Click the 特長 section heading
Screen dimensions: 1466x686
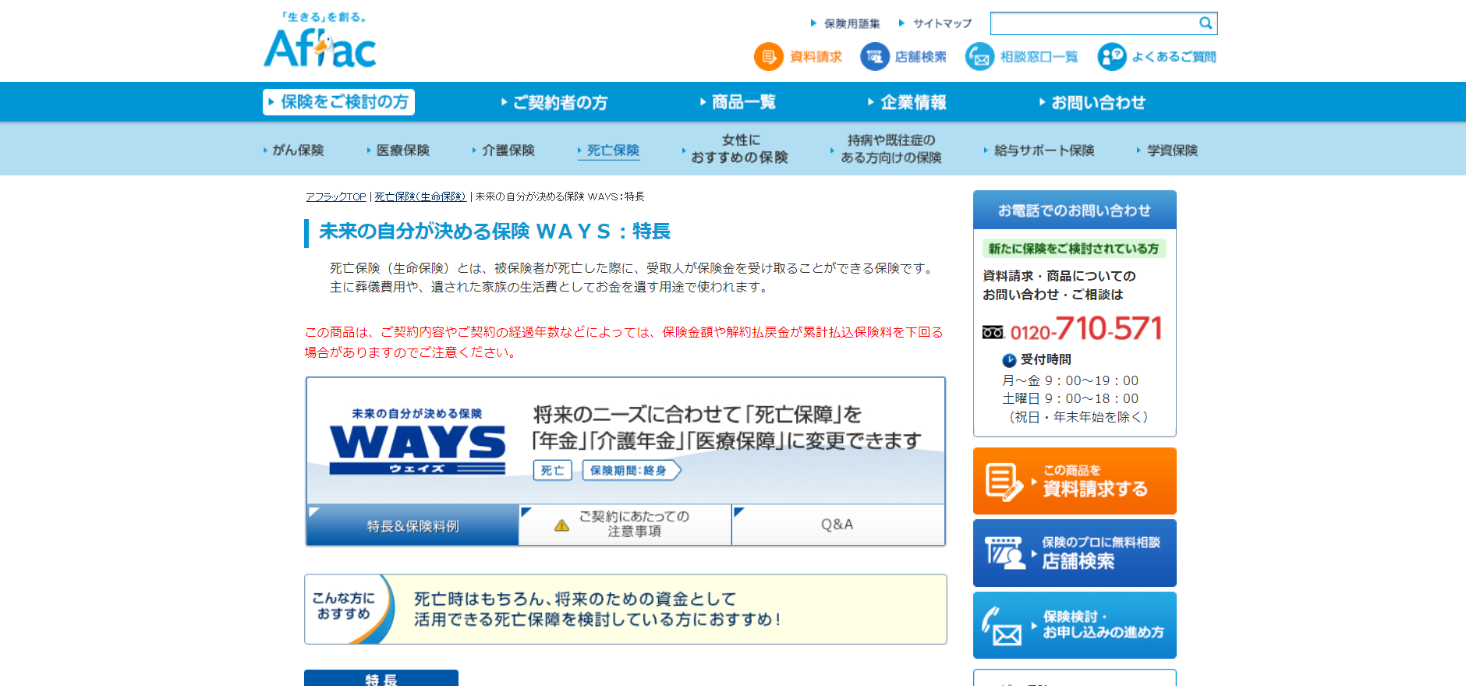pos(381,677)
